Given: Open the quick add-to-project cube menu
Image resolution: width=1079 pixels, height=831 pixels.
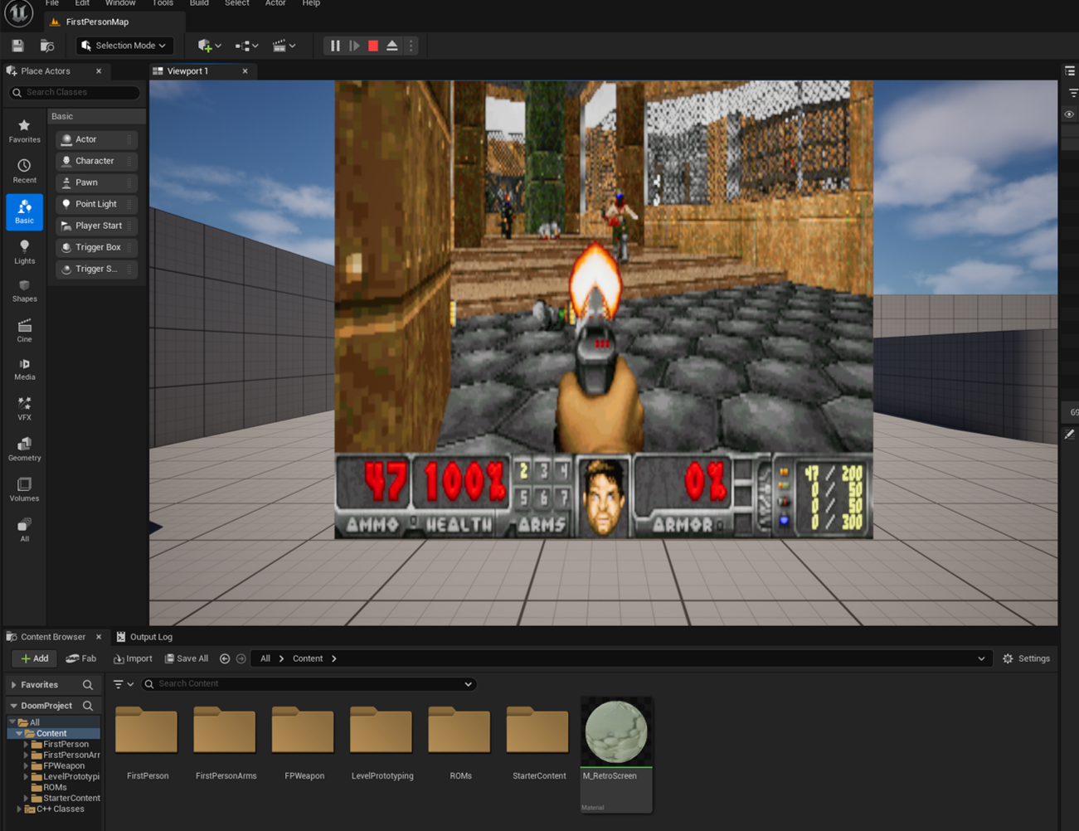Looking at the screenshot, I should tap(209, 46).
